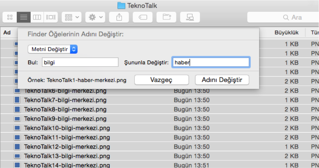Image resolution: width=319 pixels, height=168 pixels.
Task: Click the Share toolbar icon
Action: coord(119,17)
